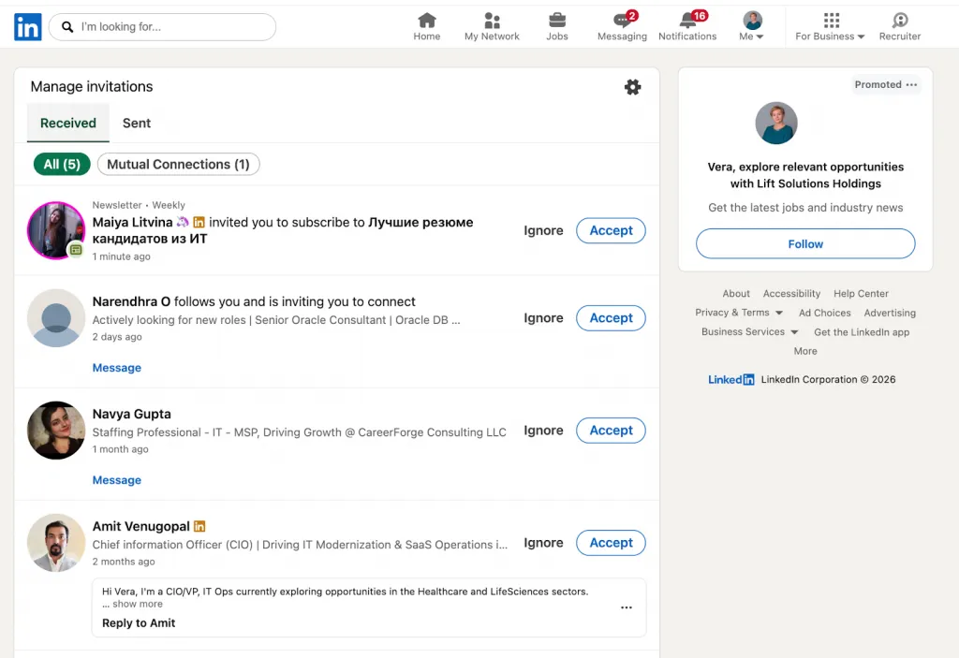Open Navya Gupta's profile photo
The image size is (959, 658).
click(x=56, y=431)
